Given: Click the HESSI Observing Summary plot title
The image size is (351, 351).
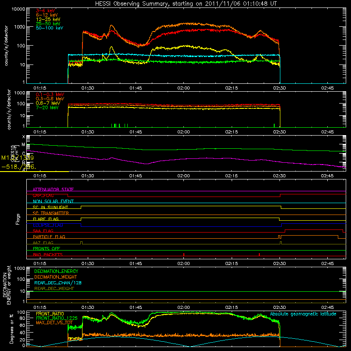Looking at the screenshot, I should [x=186, y=4].
